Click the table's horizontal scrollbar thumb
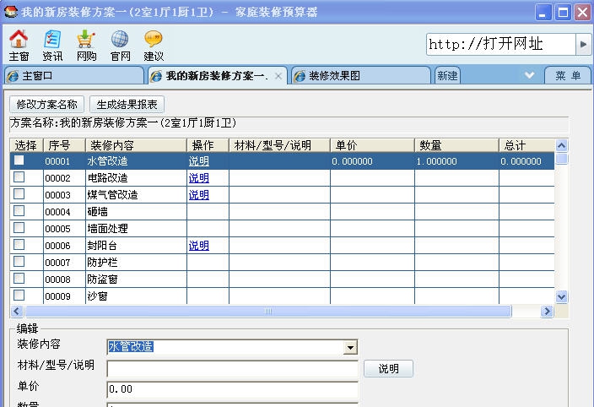Screen dimensions: 594x407 coord(267,311)
